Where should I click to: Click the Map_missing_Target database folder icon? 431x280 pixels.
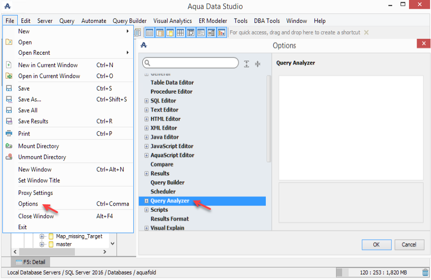click(x=51, y=237)
